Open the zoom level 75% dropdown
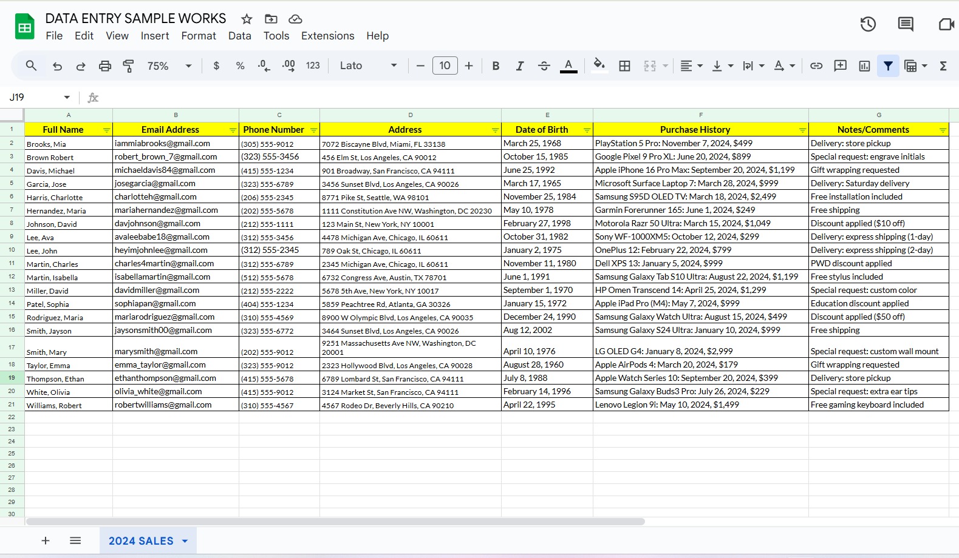This screenshot has width=959, height=558. [x=169, y=66]
